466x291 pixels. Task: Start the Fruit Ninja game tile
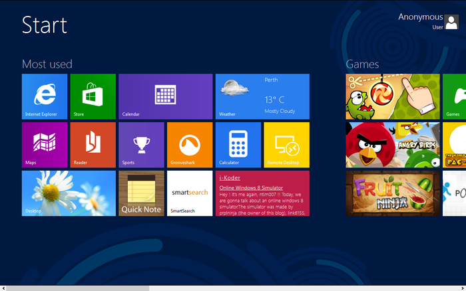[x=392, y=193]
